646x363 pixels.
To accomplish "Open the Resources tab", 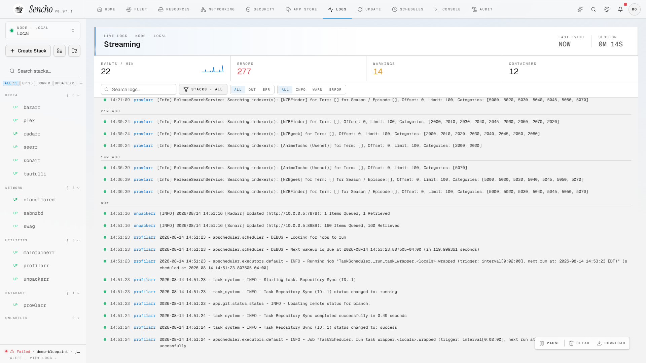I will (x=174, y=9).
